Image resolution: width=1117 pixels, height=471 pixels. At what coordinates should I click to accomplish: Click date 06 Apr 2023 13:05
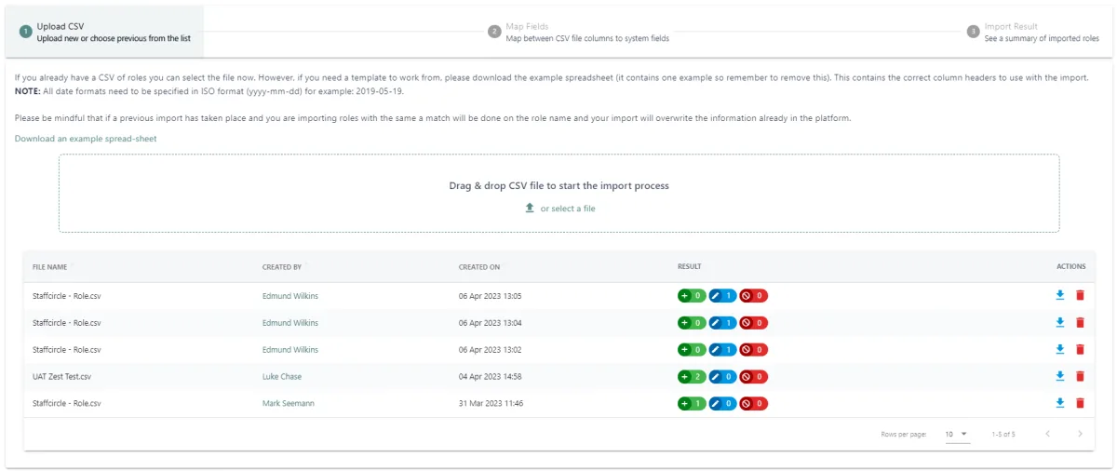click(x=491, y=296)
